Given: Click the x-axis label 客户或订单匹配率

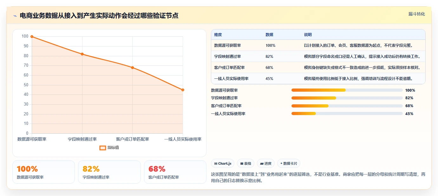Looking at the screenshot, I should (133, 139).
